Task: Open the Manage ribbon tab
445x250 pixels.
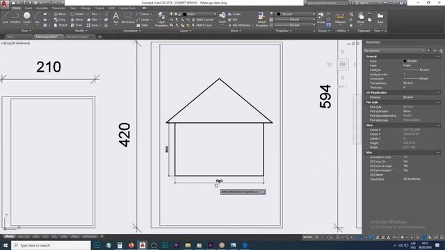Action: tap(86, 8)
